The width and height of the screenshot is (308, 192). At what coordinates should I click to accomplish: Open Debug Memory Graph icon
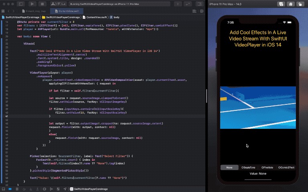click(x=51, y=189)
